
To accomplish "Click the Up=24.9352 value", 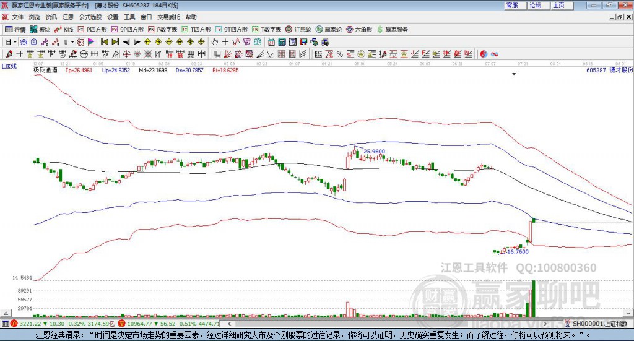I will coord(116,71).
